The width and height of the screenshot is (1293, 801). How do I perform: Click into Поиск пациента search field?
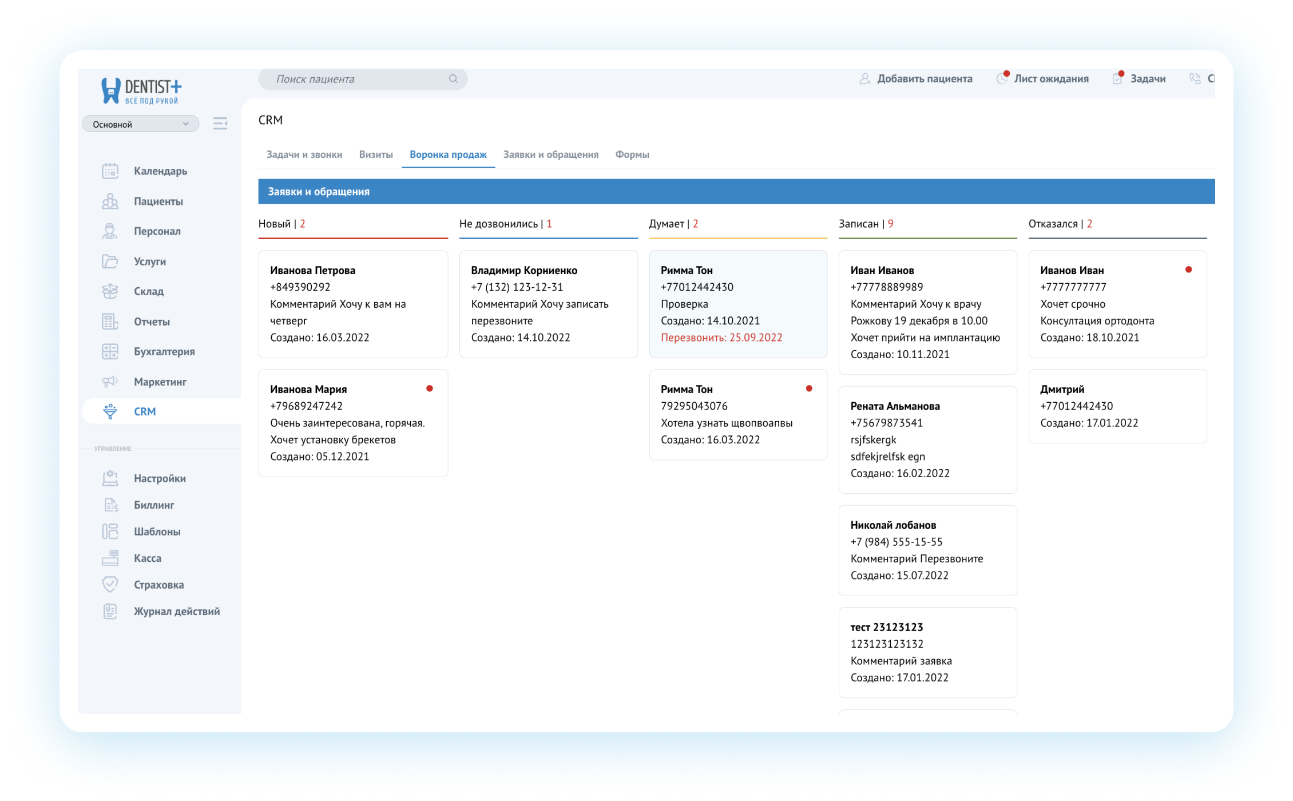coord(355,79)
